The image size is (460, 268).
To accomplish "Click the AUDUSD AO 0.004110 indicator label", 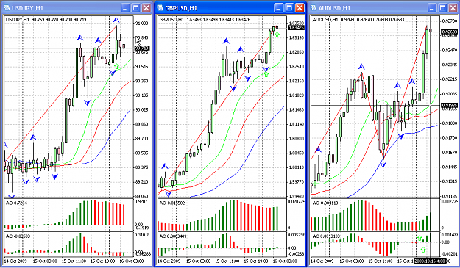I will pyautogui.click(x=325, y=203).
